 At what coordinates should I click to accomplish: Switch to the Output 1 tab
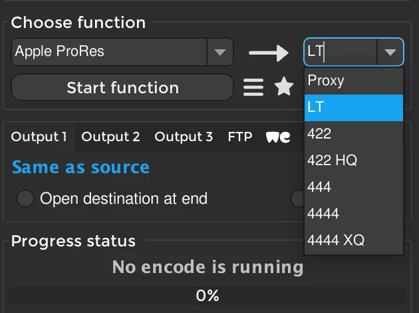pyautogui.click(x=39, y=137)
